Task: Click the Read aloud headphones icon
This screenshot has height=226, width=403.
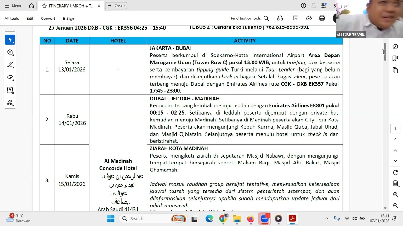Action: (280, 19)
